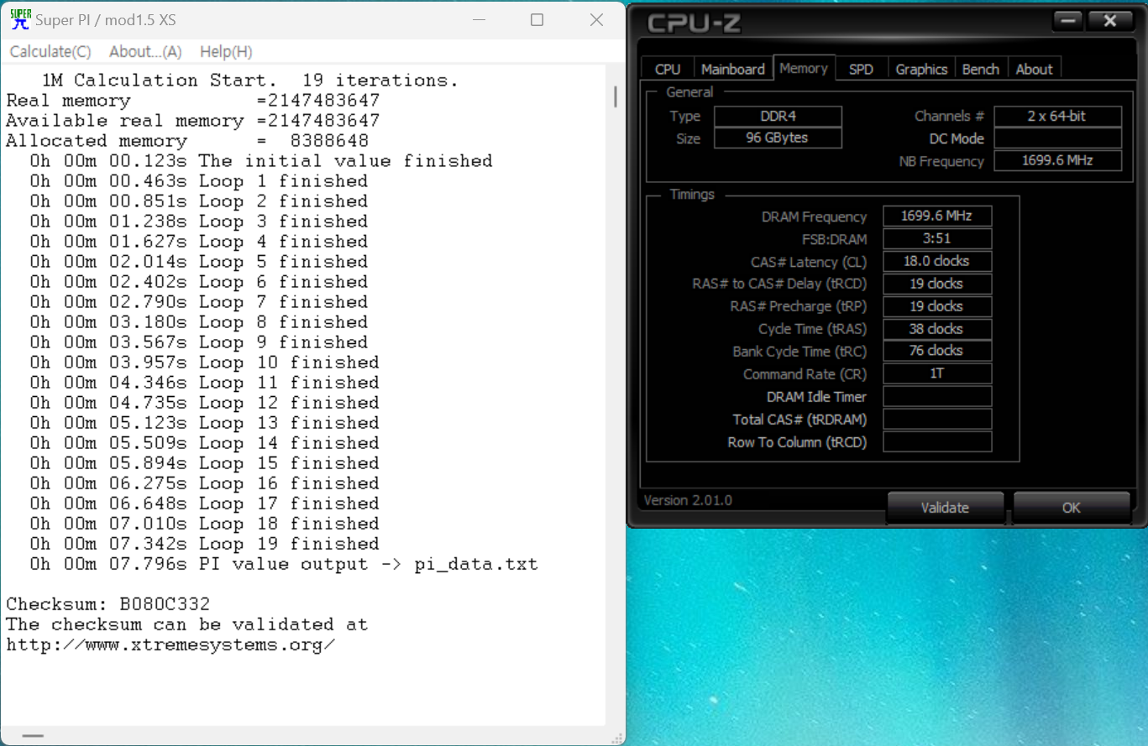Click the 'Loop 19 finished' line

(x=204, y=544)
